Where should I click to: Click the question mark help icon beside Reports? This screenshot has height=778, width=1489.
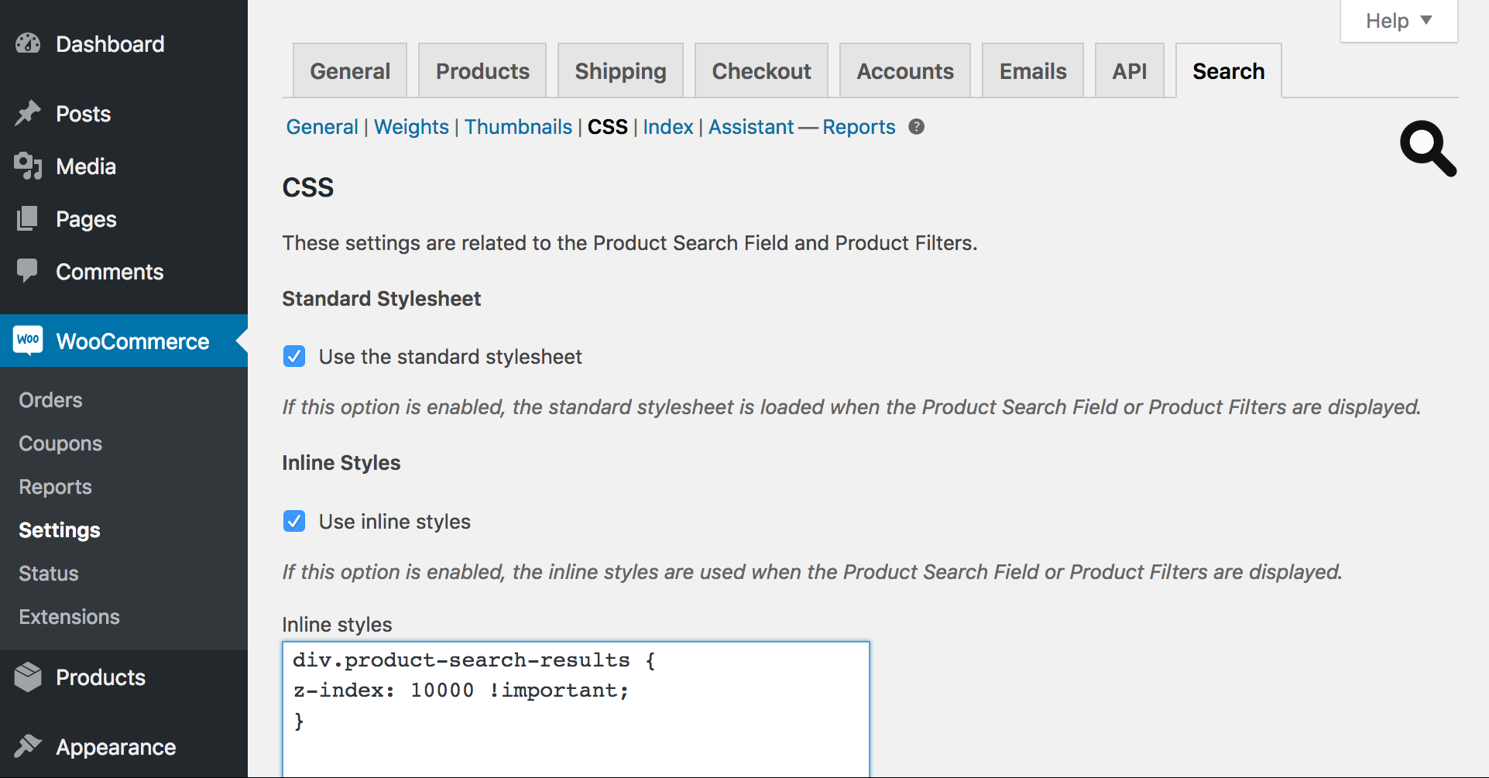[916, 127]
